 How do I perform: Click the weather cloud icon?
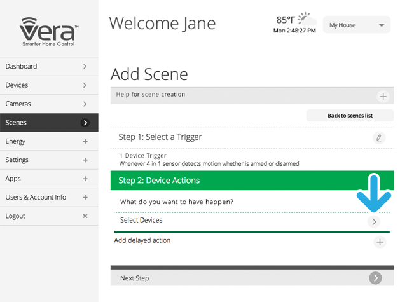tap(307, 18)
